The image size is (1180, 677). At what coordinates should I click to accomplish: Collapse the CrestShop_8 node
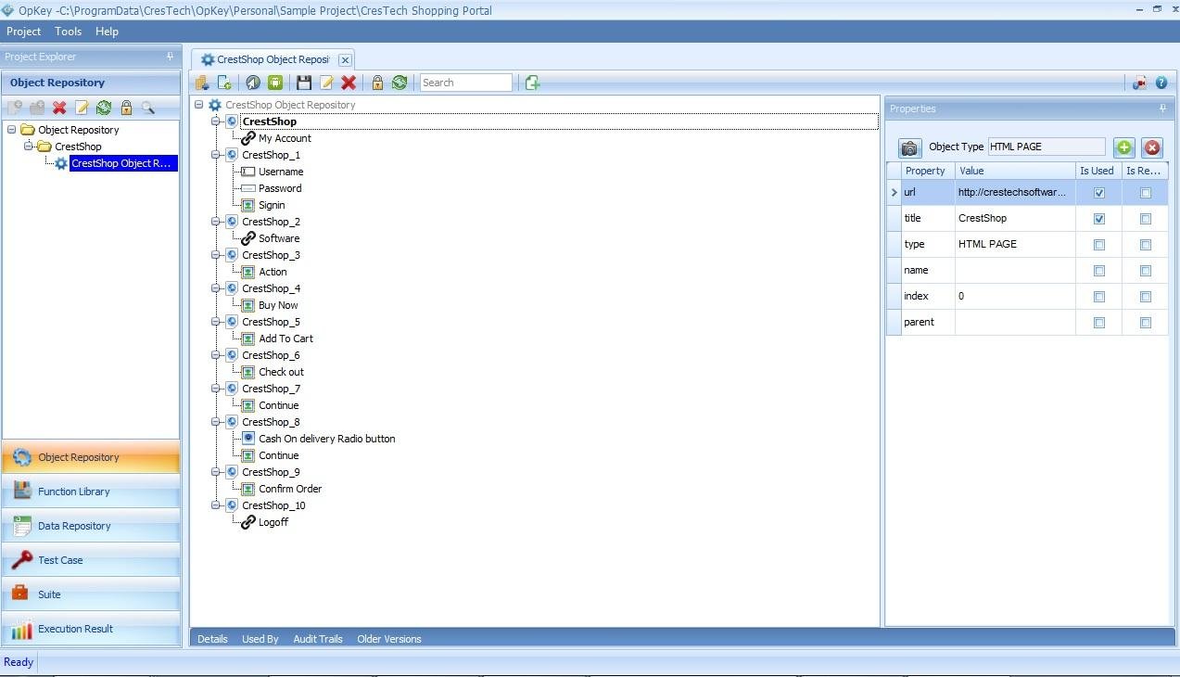pos(215,422)
